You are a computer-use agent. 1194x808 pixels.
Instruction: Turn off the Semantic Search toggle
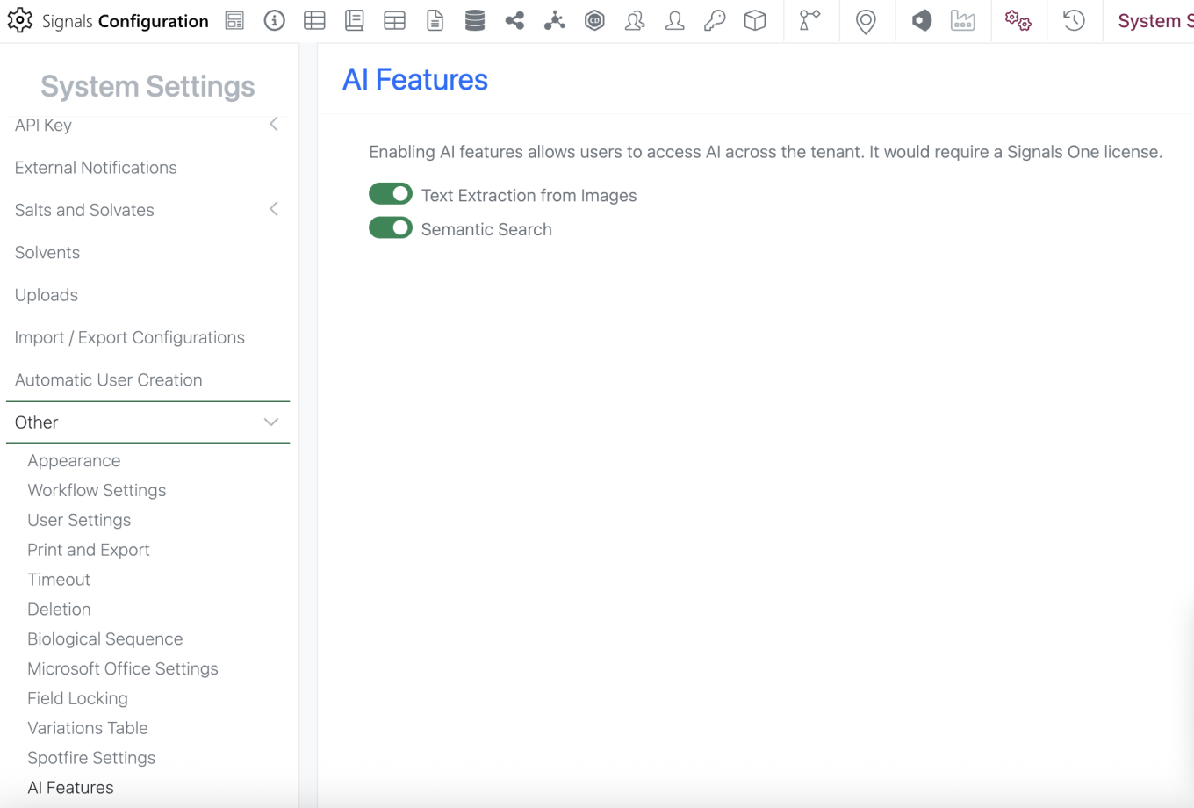391,228
